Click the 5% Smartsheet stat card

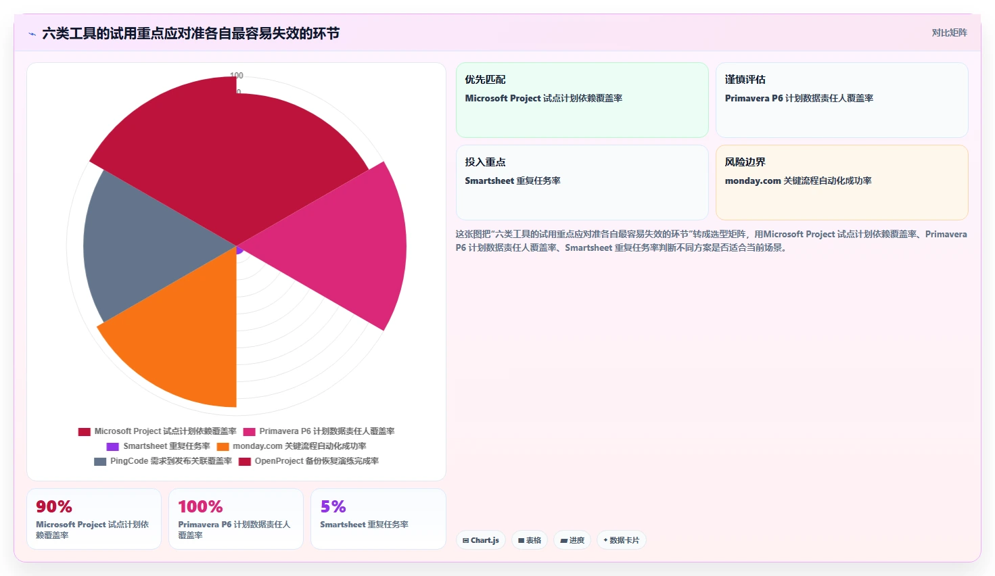tap(378, 519)
